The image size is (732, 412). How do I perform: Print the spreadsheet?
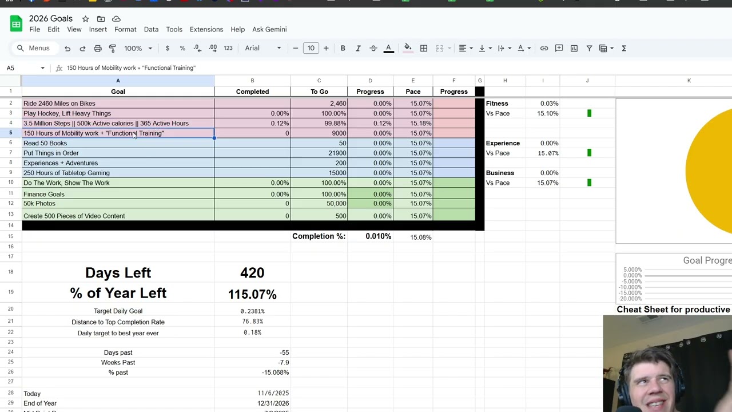click(98, 48)
